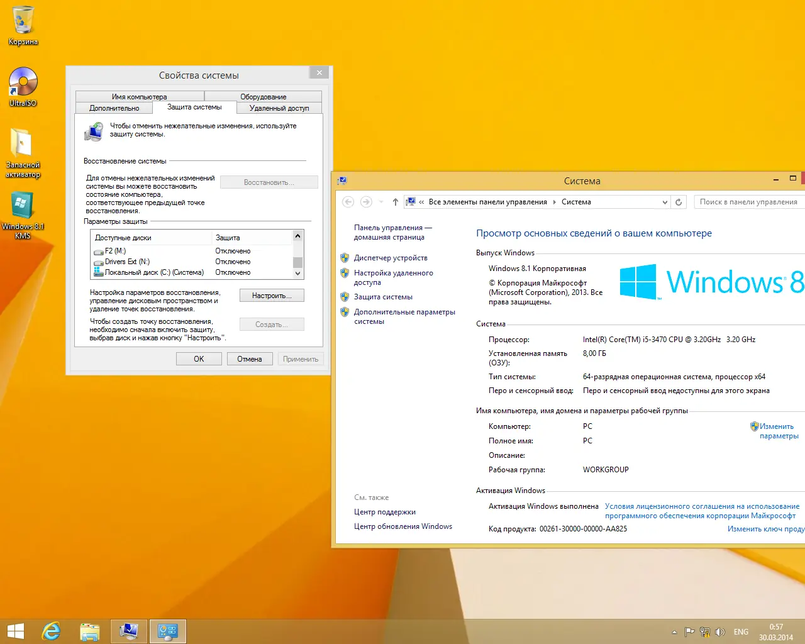This screenshot has height=644, width=805.
Task: Go forward in the Система window
Action: click(x=366, y=202)
